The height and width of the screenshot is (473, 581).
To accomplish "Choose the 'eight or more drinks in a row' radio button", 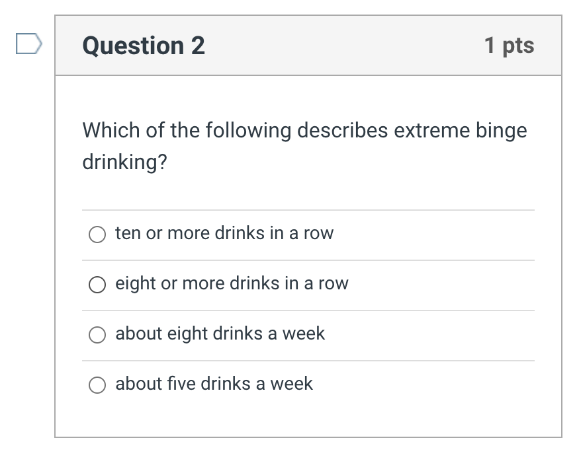I will tap(97, 284).
